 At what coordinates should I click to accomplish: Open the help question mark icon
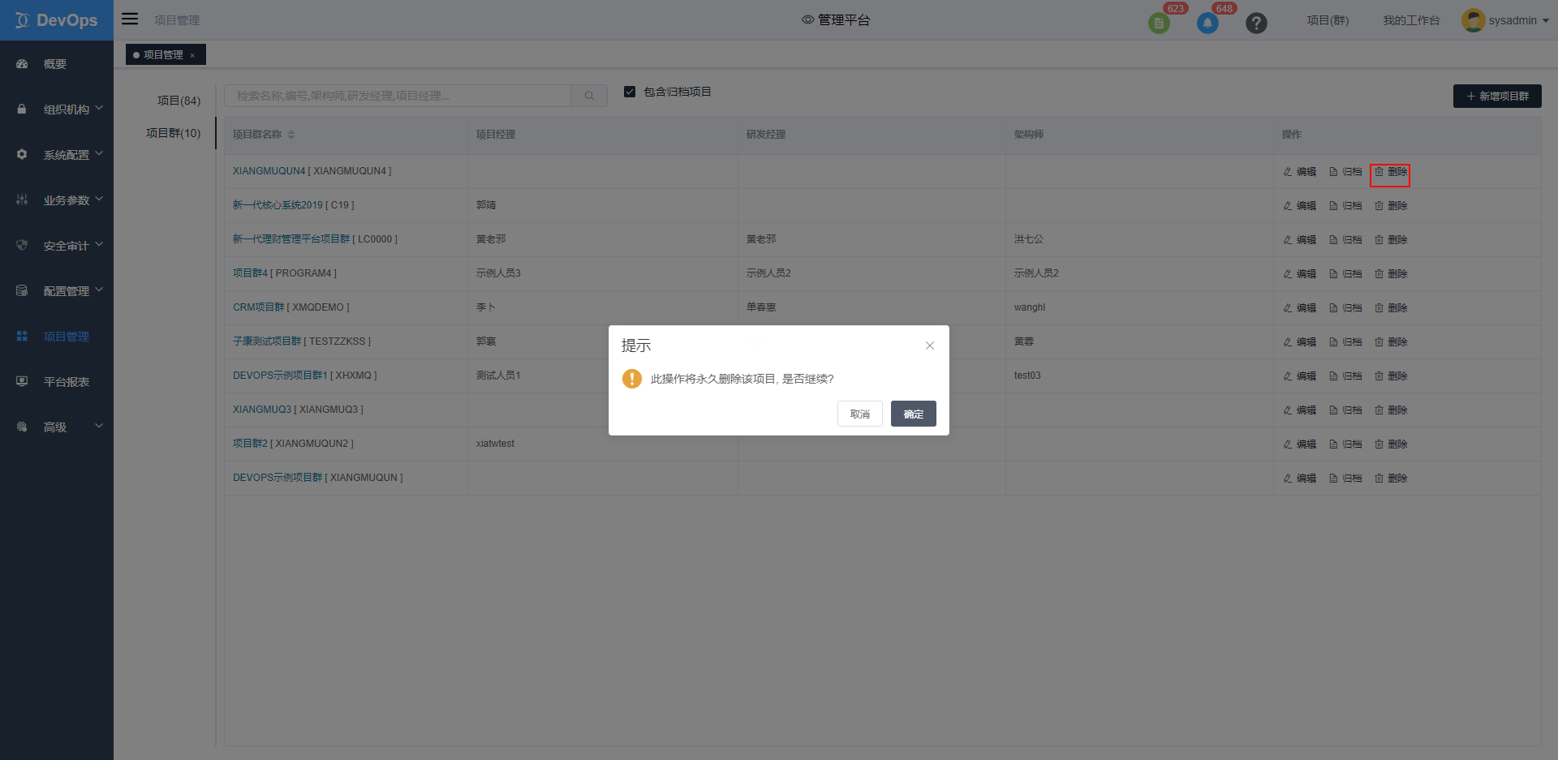[1256, 24]
